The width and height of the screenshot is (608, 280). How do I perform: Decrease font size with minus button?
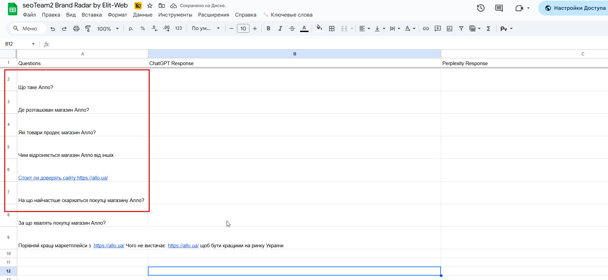[231, 29]
